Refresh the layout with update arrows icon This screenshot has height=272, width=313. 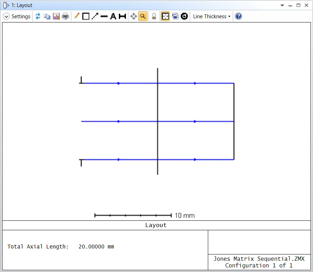tap(38, 16)
